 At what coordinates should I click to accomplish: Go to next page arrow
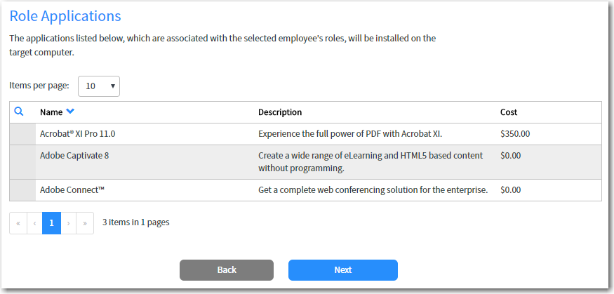coord(68,223)
